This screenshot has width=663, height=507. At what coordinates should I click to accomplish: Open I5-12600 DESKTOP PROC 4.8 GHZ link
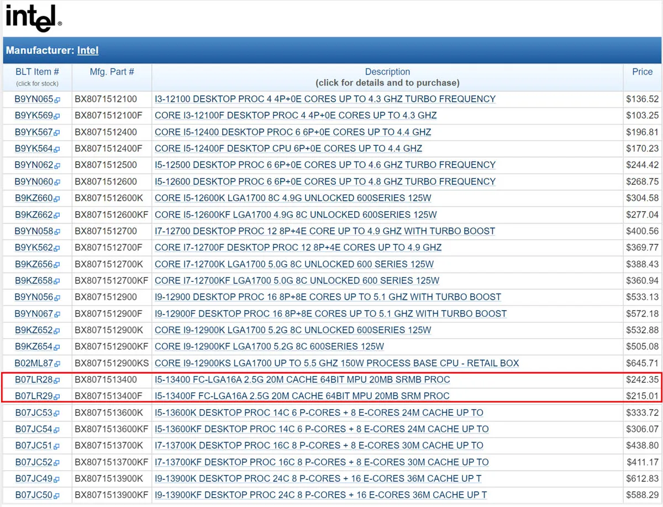[x=325, y=181]
